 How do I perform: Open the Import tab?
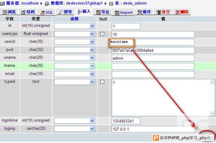click(124, 13)
